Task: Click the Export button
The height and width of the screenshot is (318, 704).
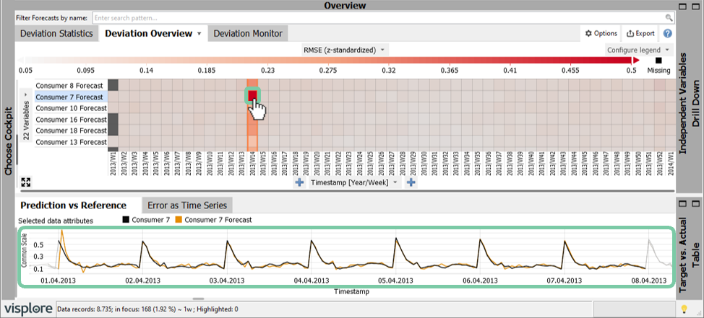Action: [640, 33]
